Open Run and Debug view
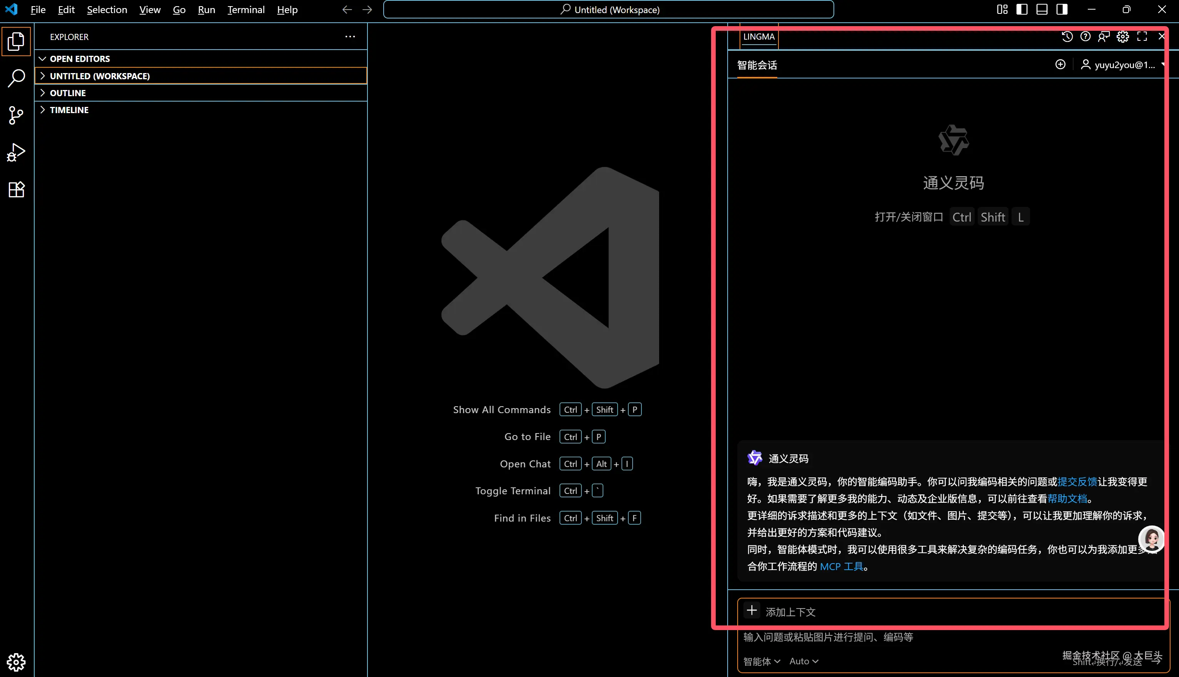 click(16, 152)
